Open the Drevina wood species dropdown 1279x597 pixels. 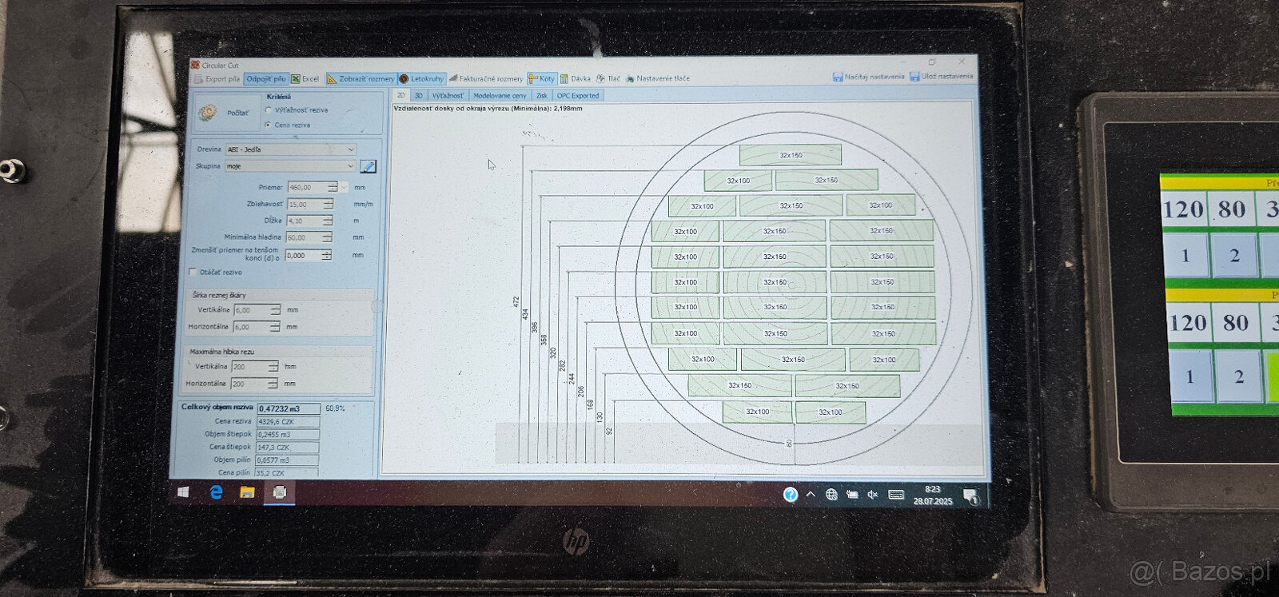click(x=350, y=149)
